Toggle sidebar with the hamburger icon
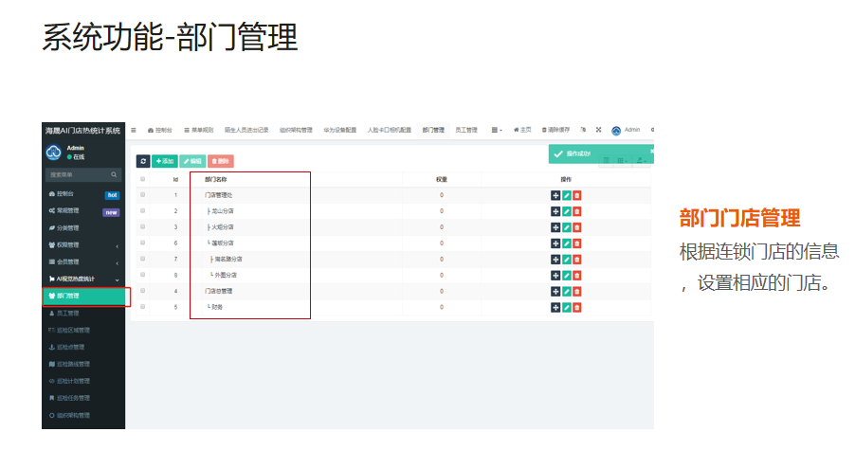 [134, 130]
